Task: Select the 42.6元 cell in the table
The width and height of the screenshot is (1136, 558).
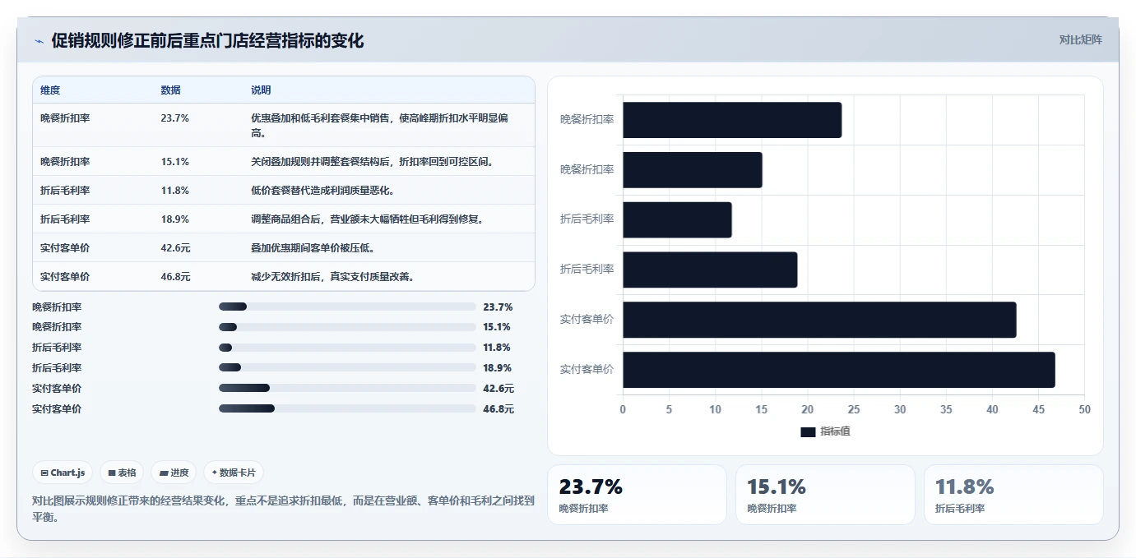Action: [x=176, y=248]
